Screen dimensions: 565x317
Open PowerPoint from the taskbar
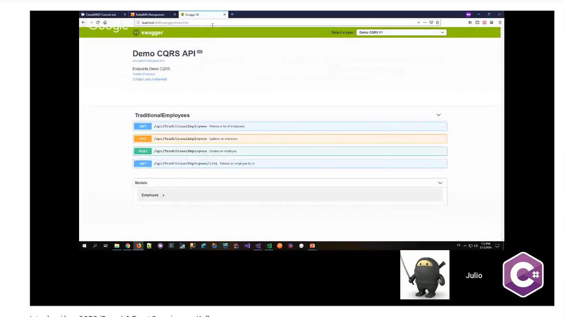(x=312, y=245)
